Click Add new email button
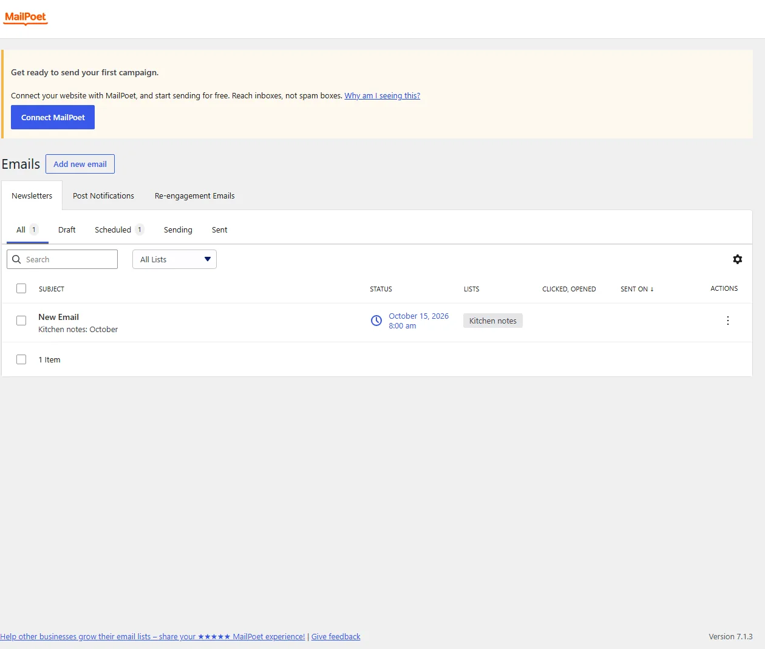 point(80,164)
